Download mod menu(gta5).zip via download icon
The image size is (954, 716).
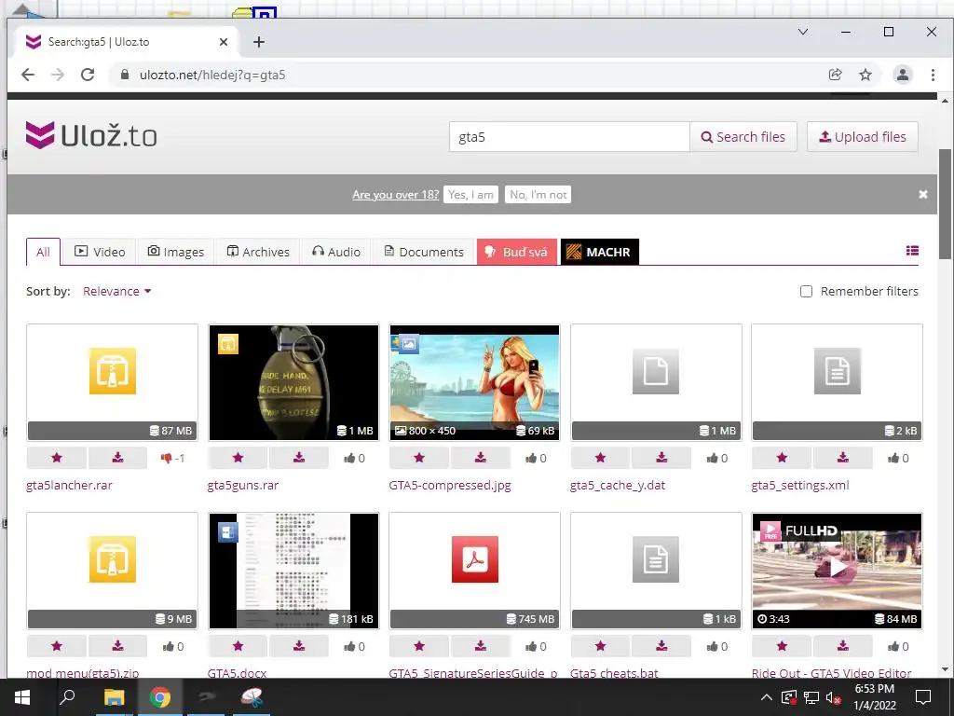(118, 646)
